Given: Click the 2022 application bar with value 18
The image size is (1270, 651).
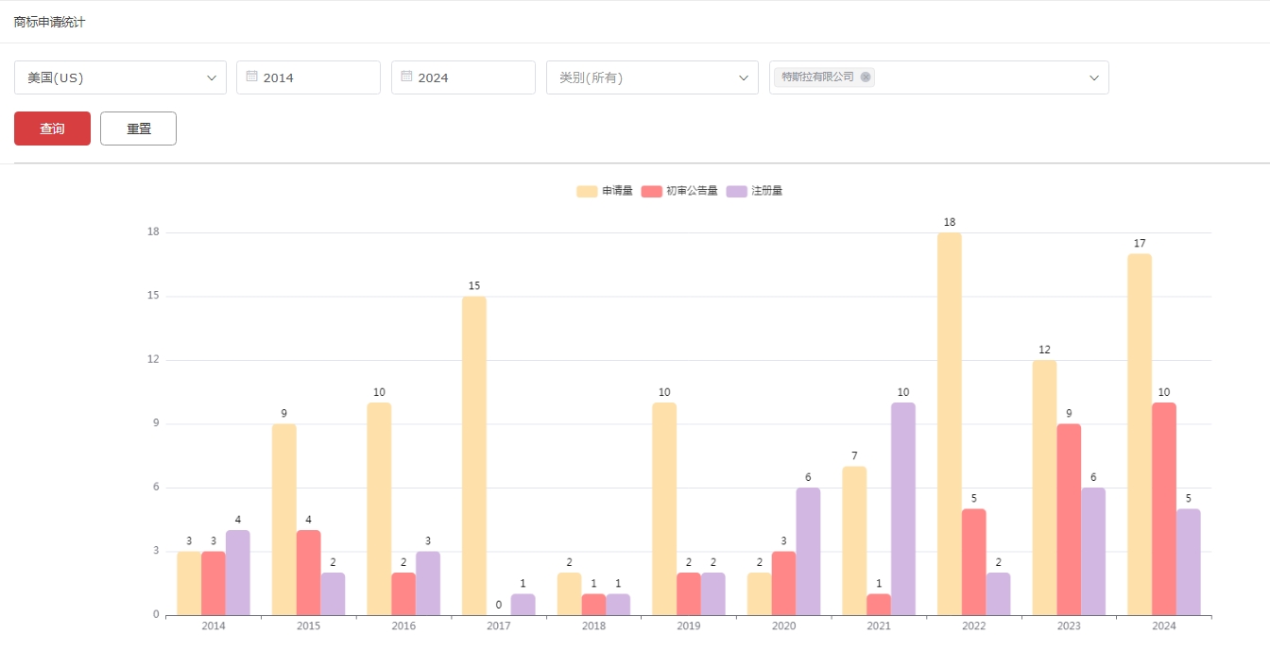Looking at the screenshot, I should tap(949, 425).
